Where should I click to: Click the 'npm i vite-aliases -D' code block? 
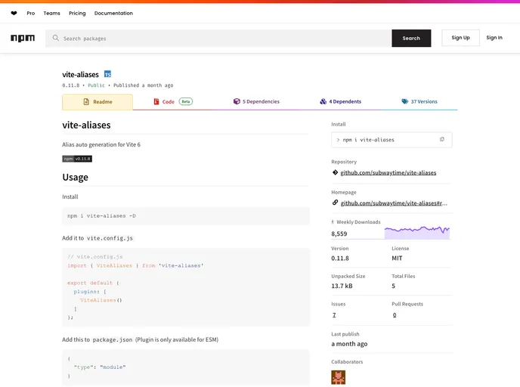[186, 216]
